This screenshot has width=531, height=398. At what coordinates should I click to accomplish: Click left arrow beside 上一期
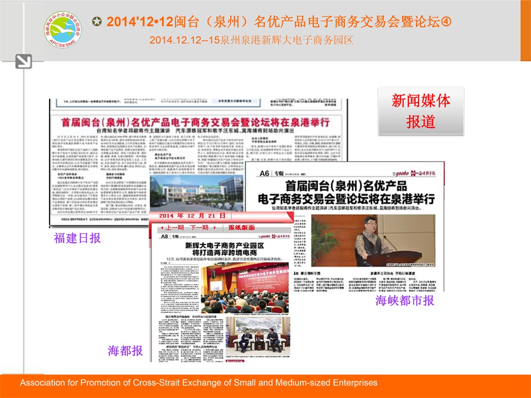[162, 228]
